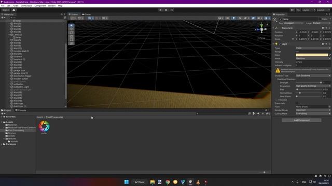The height and width of the screenshot is (186, 332).
Task: Switch to the Game tab
Action: tap(87, 14)
